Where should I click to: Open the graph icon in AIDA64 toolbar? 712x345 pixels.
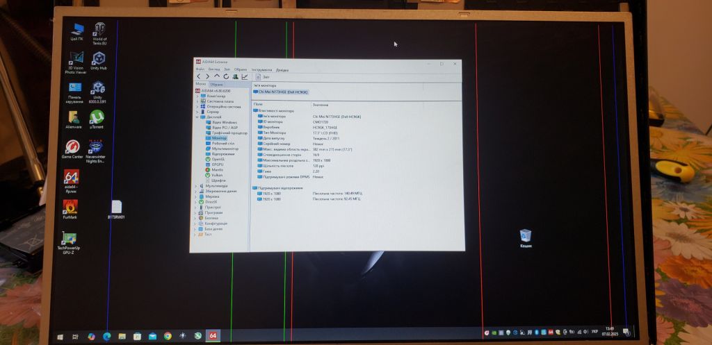coord(244,76)
